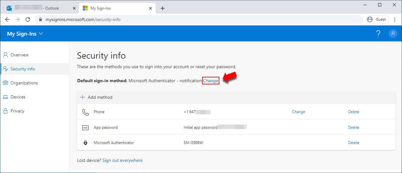Screen dimensions: 402x173
Task: Change the Phone method number
Action: (298, 112)
